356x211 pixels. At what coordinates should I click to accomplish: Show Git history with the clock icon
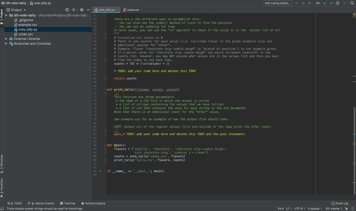pos(338,3)
